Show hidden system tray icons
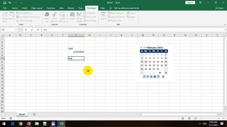227x127 pixels. coord(200,124)
